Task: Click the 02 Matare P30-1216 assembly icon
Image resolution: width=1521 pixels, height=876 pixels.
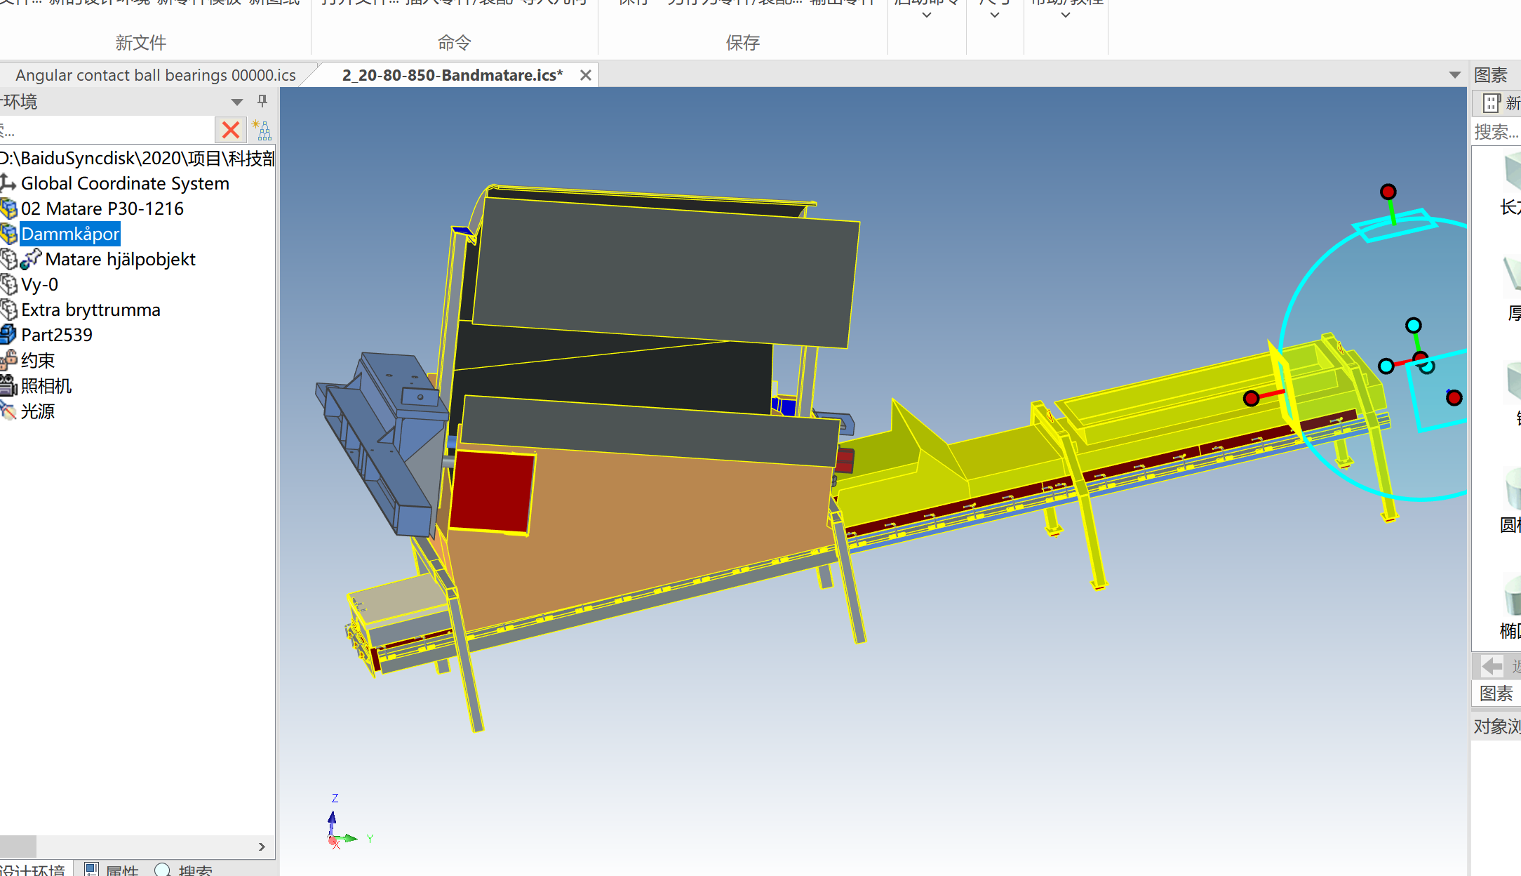Action: (x=8, y=208)
